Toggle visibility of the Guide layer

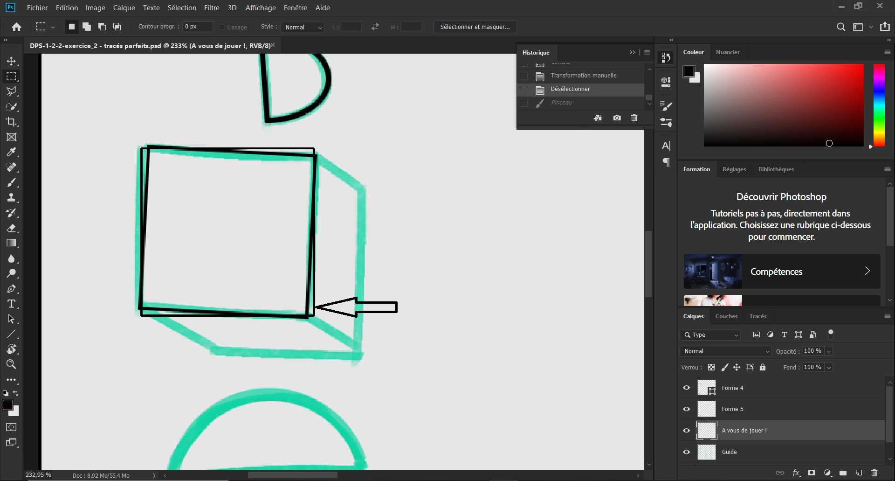686,452
